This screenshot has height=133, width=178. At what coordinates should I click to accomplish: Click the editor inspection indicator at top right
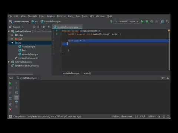tap(169, 31)
